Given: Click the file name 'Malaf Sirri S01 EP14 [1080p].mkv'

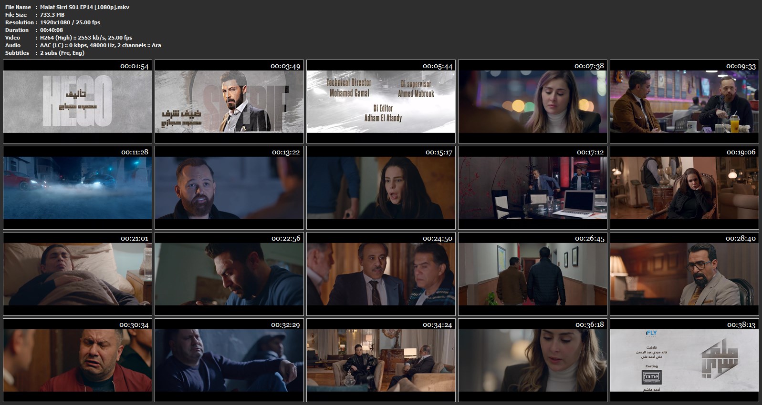Looking at the screenshot, I should 84,7.
